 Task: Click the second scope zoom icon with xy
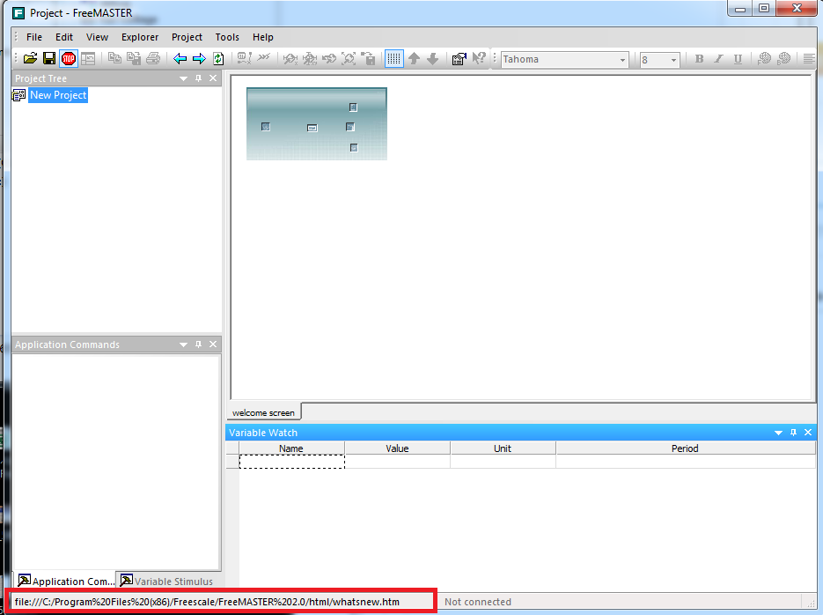pos(310,58)
